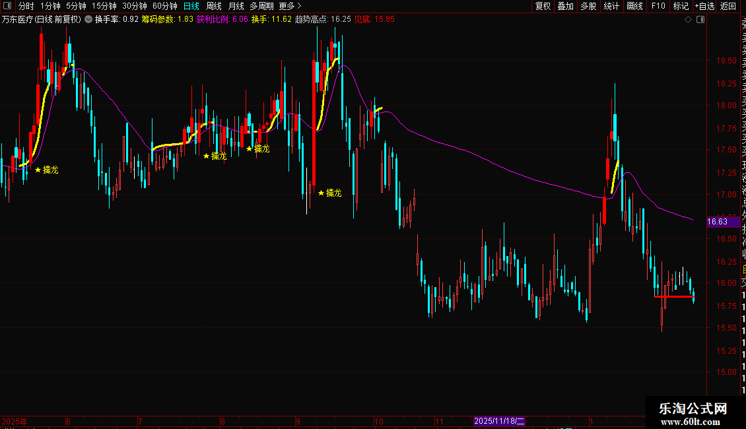Switch to 月线 monthly chart
This screenshot has width=746, height=429.
coord(236,6)
